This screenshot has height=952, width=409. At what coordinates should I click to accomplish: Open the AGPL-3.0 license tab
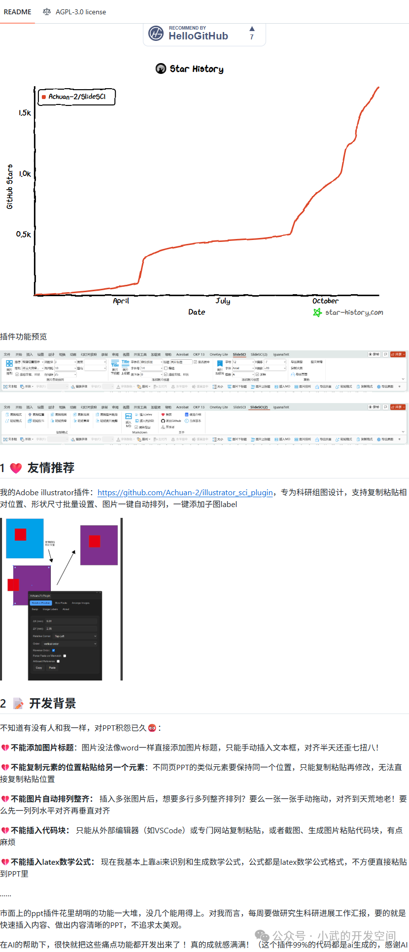[74, 12]
